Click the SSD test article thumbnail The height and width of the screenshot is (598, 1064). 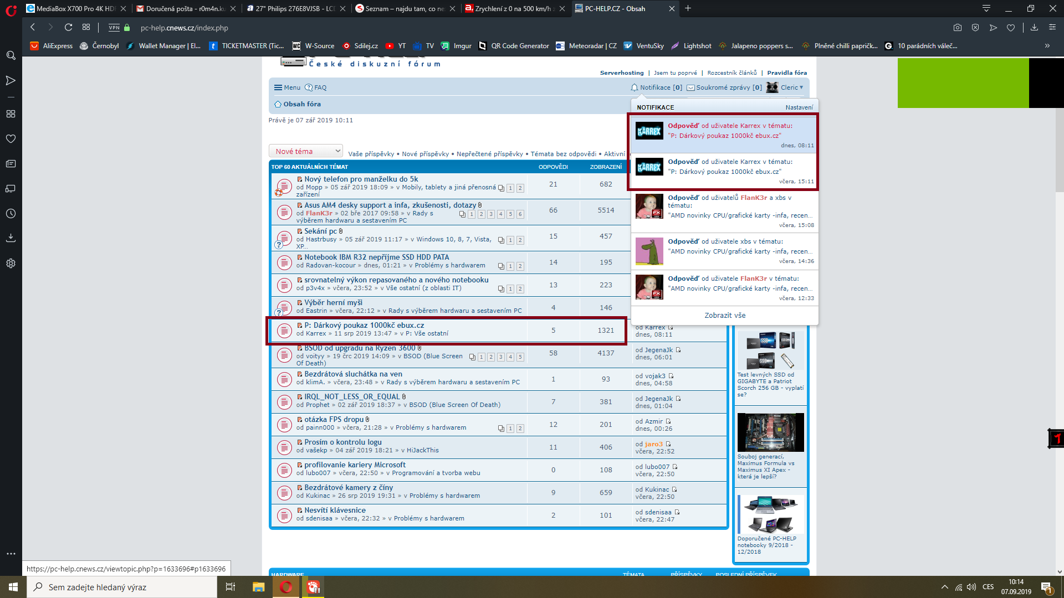point(770,350)
